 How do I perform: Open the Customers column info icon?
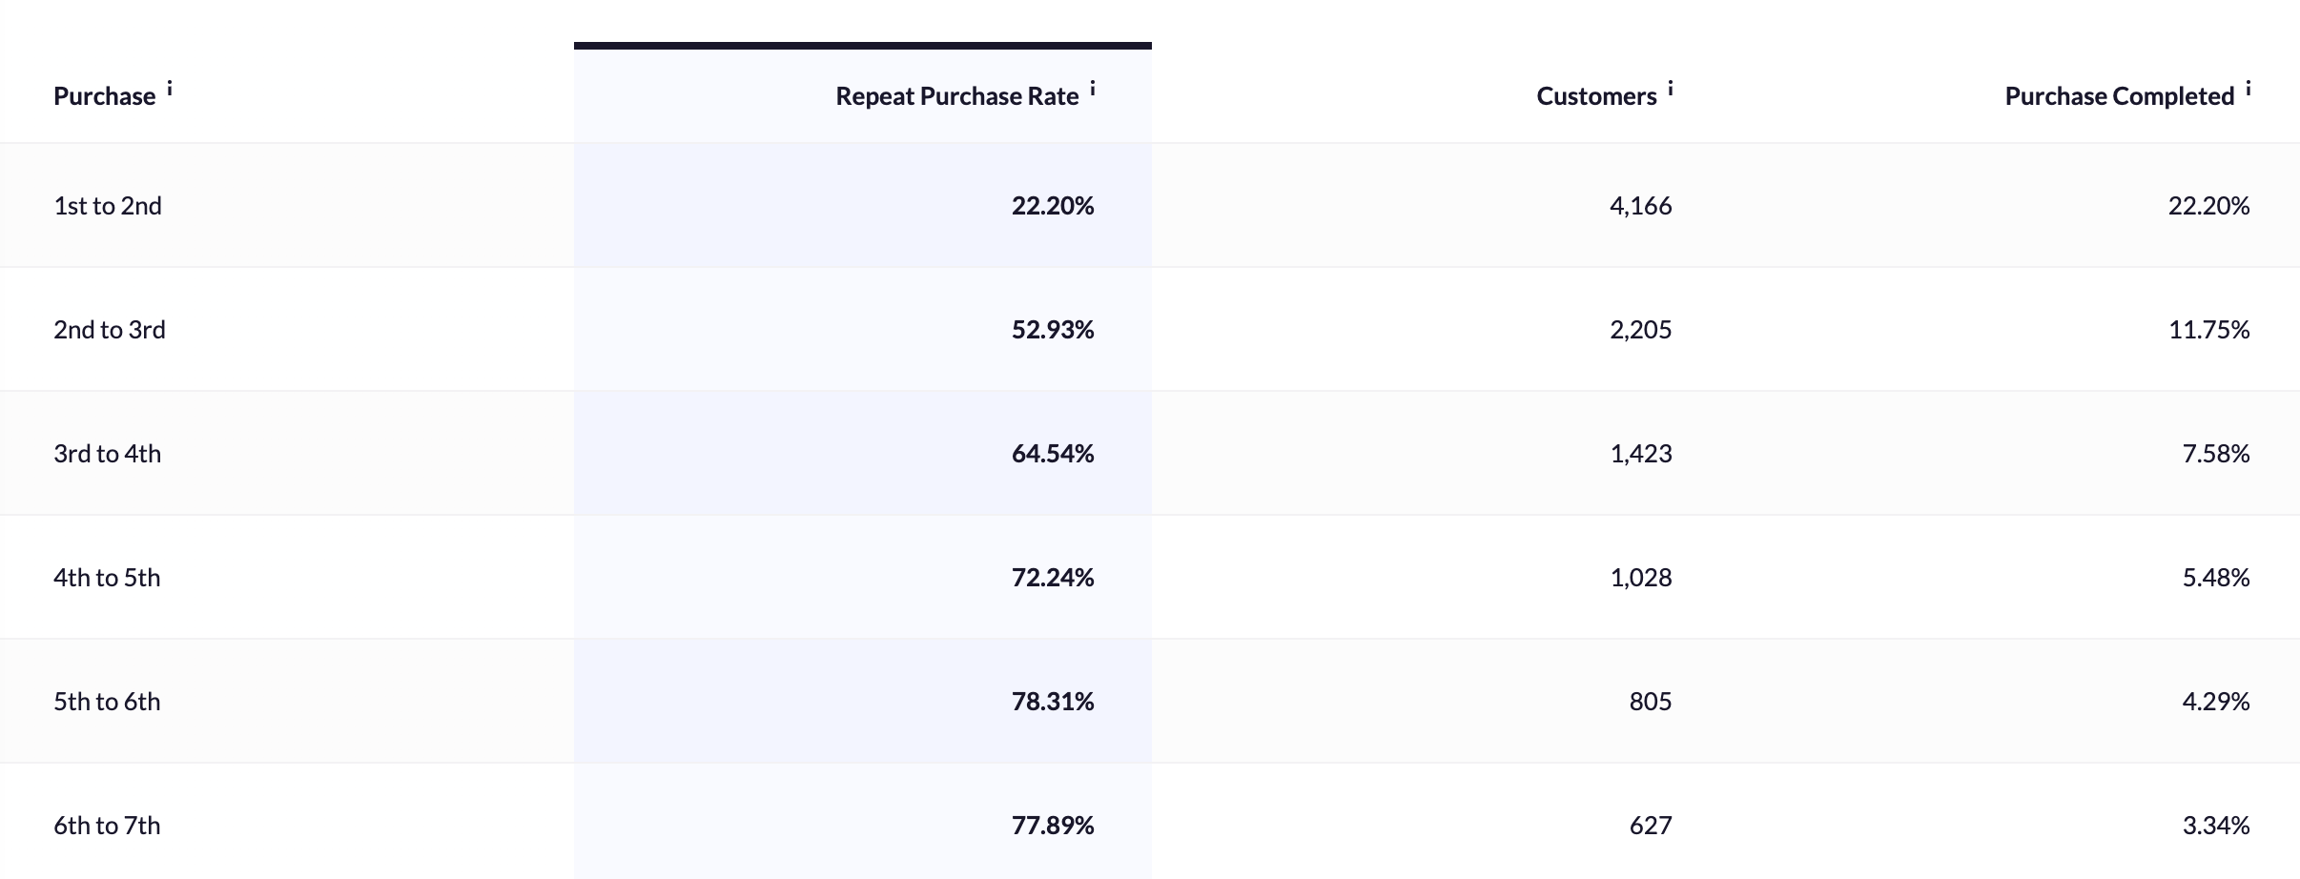(1671, 89)
